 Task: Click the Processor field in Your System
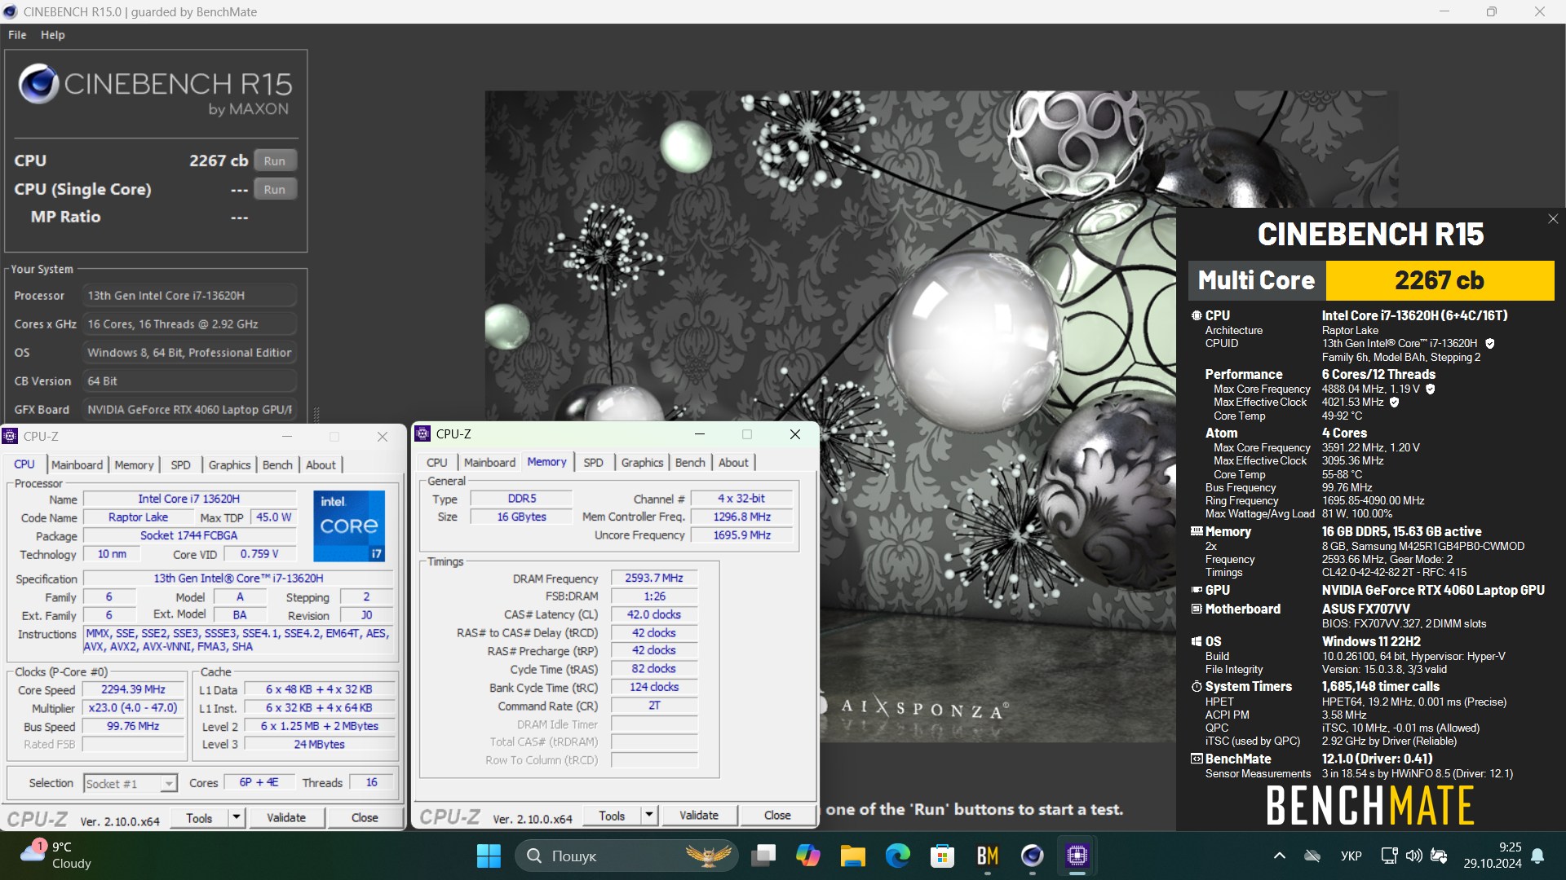[x=190, y=296]
